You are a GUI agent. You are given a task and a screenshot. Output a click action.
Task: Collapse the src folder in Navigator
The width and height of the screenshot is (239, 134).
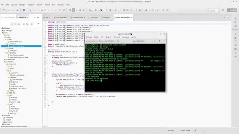3,33
